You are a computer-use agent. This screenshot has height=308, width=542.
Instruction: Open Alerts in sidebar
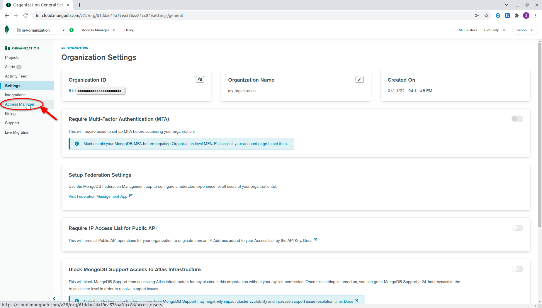pyautogui.click(x=10, y=67)
